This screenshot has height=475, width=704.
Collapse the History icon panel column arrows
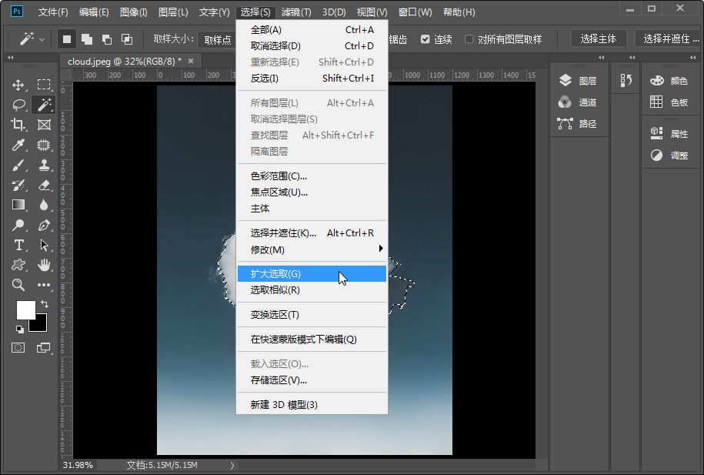coord(632,58)
